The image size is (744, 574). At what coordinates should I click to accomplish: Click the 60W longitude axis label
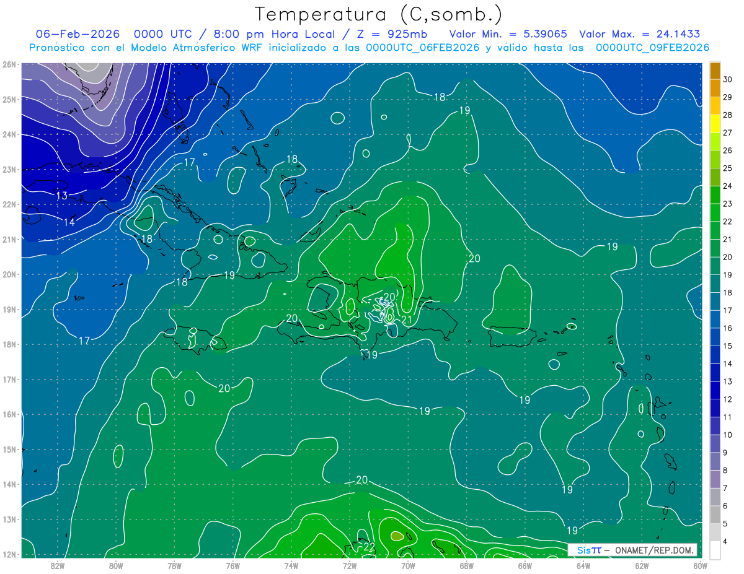700,565
